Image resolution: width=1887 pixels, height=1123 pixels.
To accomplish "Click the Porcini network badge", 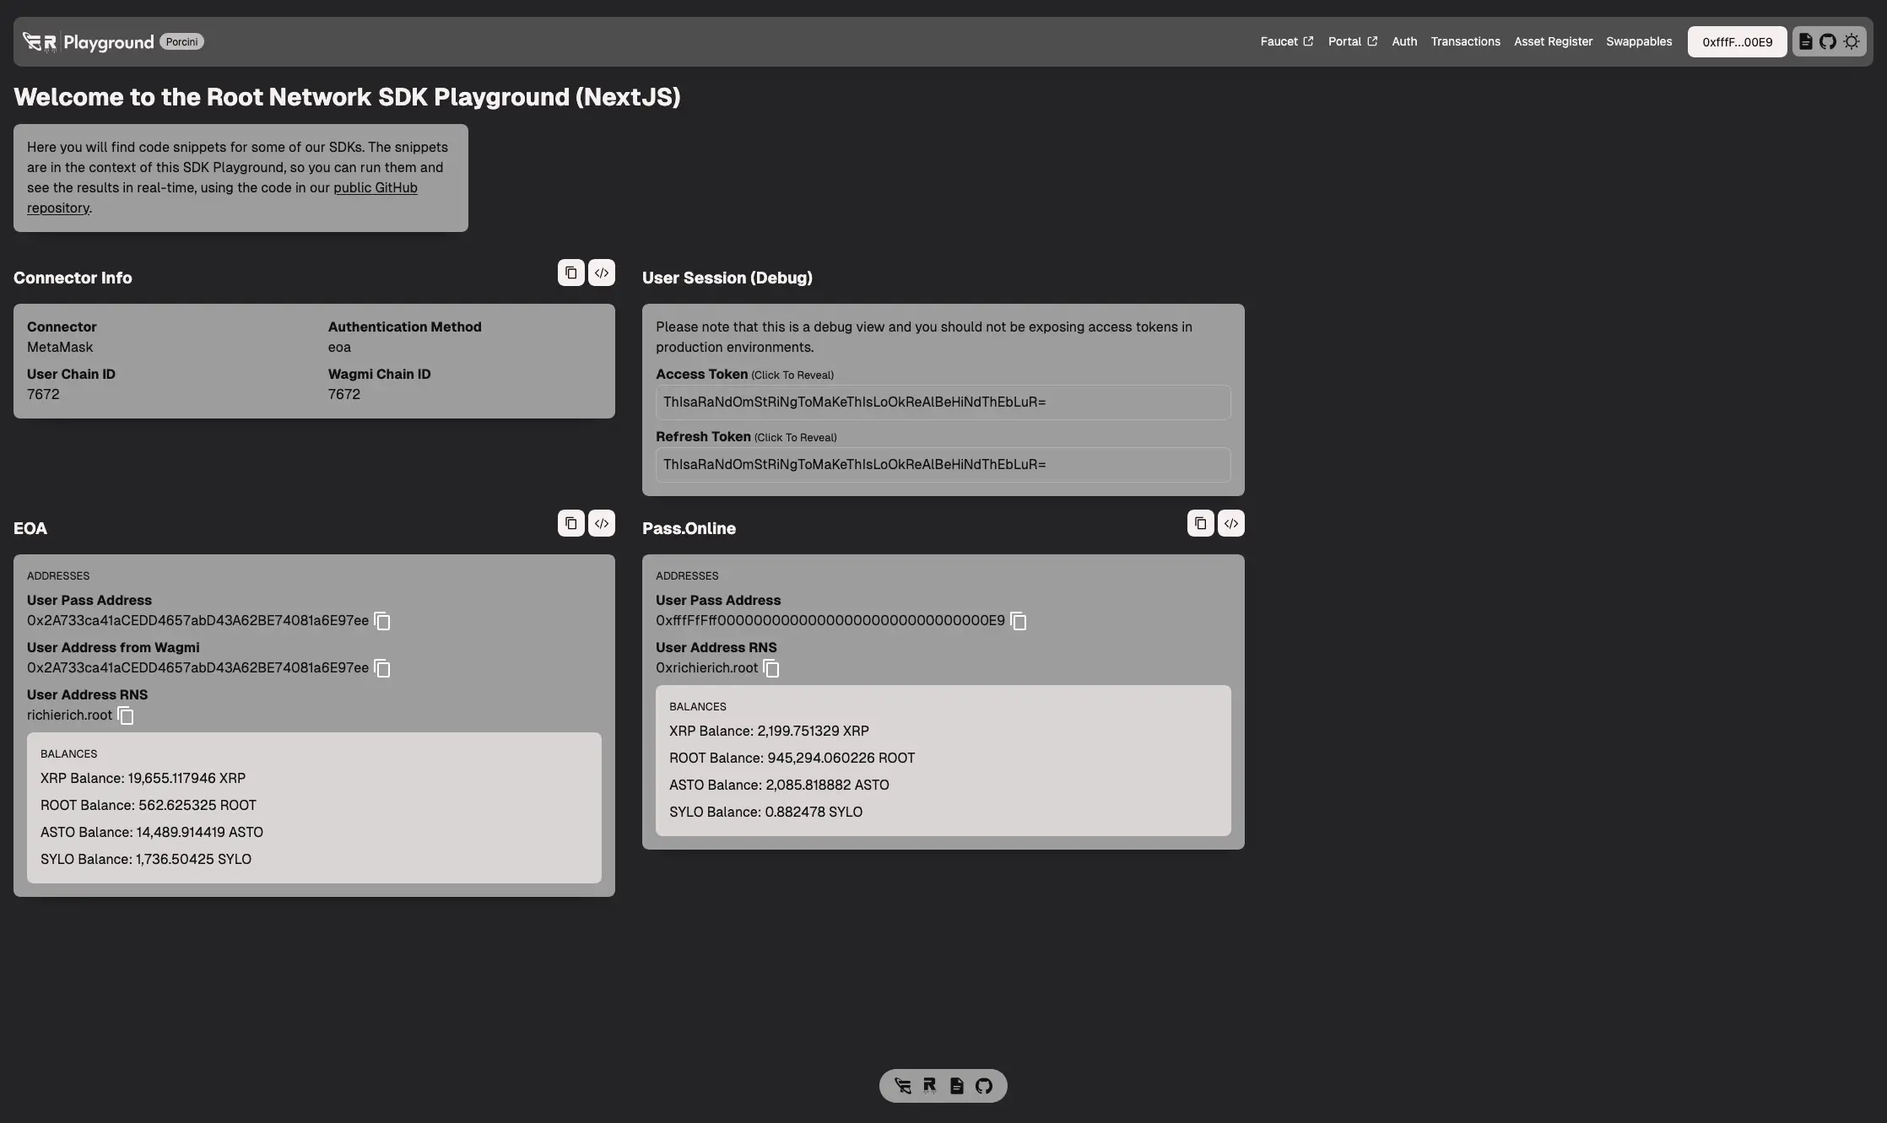I will point(181,41).
